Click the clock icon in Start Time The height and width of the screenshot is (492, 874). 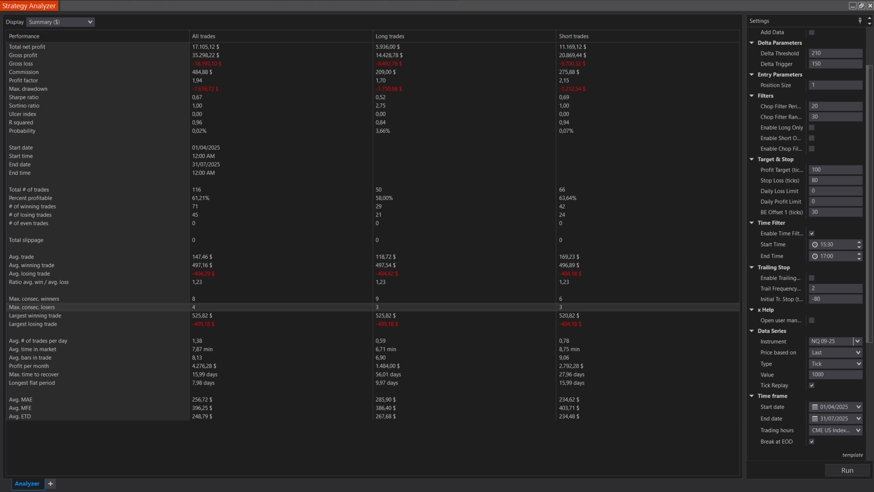(x=815, y=245)
